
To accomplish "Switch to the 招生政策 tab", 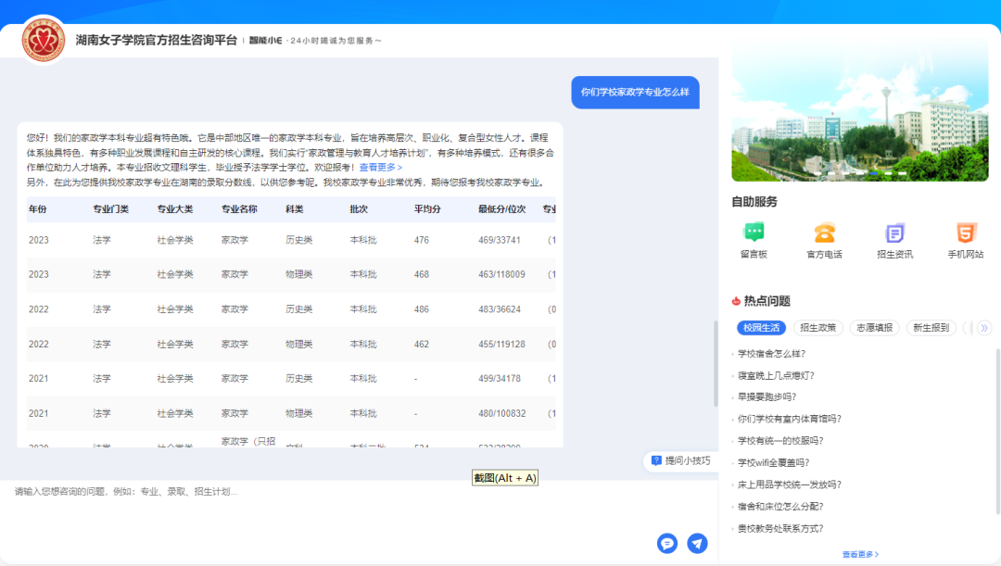I will point(817,328).
